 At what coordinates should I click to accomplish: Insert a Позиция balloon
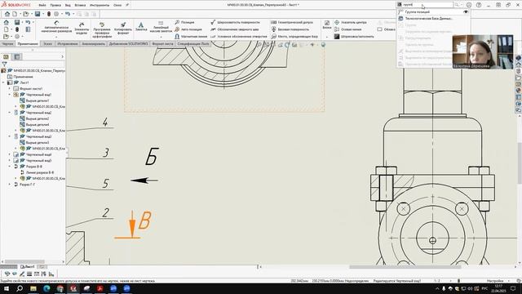184,22
